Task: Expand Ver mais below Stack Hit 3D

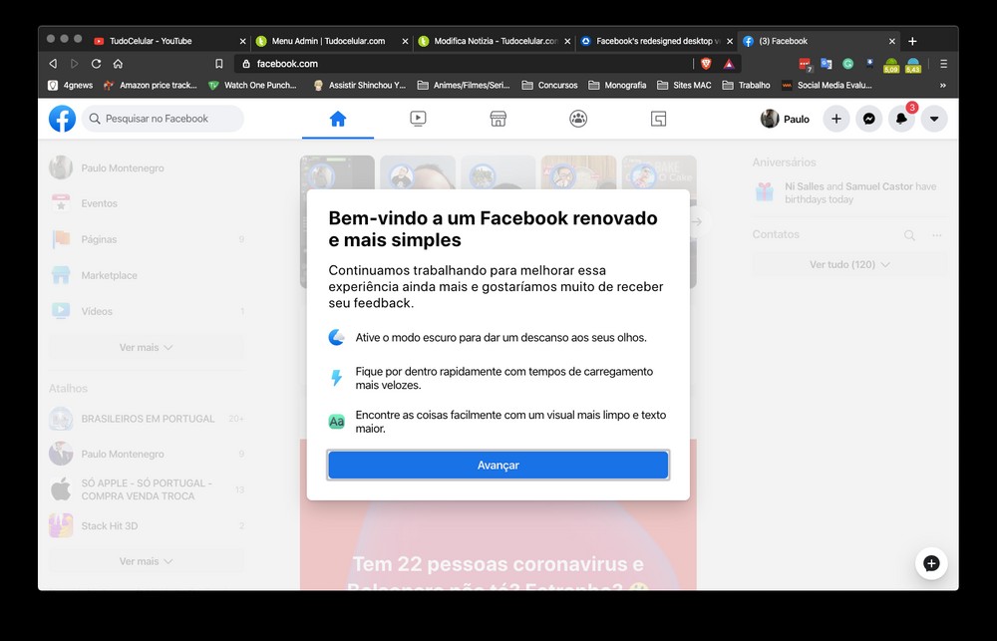Action: (146, 561)
